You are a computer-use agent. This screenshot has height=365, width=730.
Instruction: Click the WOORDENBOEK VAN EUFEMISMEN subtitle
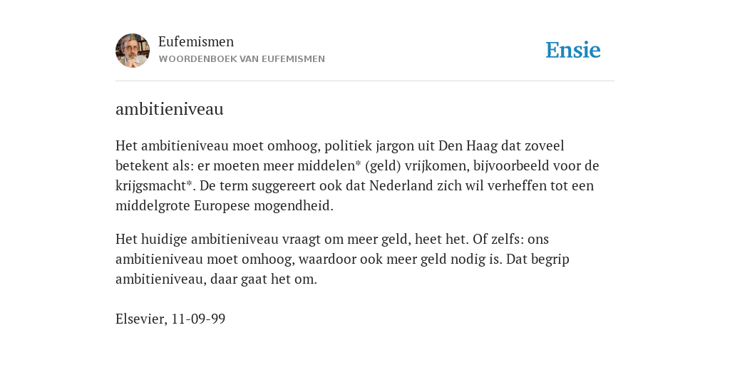[242, 59]
